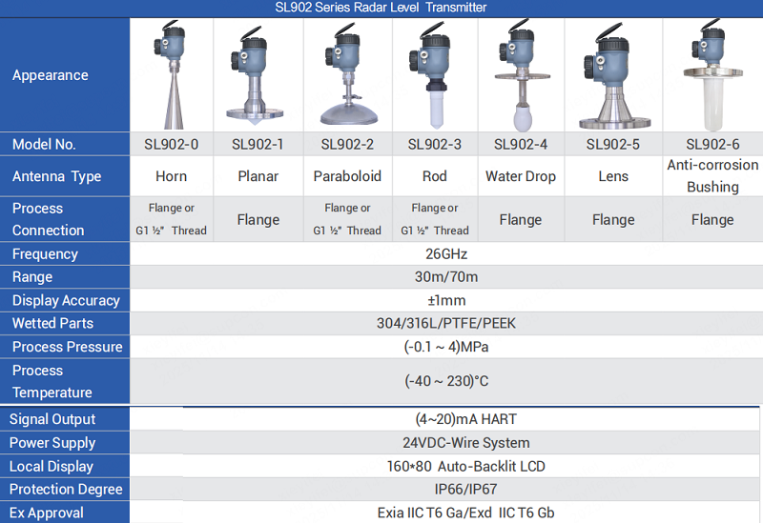Image resolution: width=763 pixels, height=523 pixels.
Task: Click the Frequency row label
Action: point(45,254)
